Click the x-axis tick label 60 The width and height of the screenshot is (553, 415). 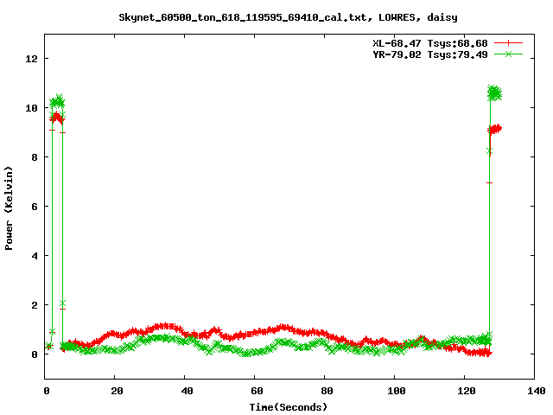(257, 391)
